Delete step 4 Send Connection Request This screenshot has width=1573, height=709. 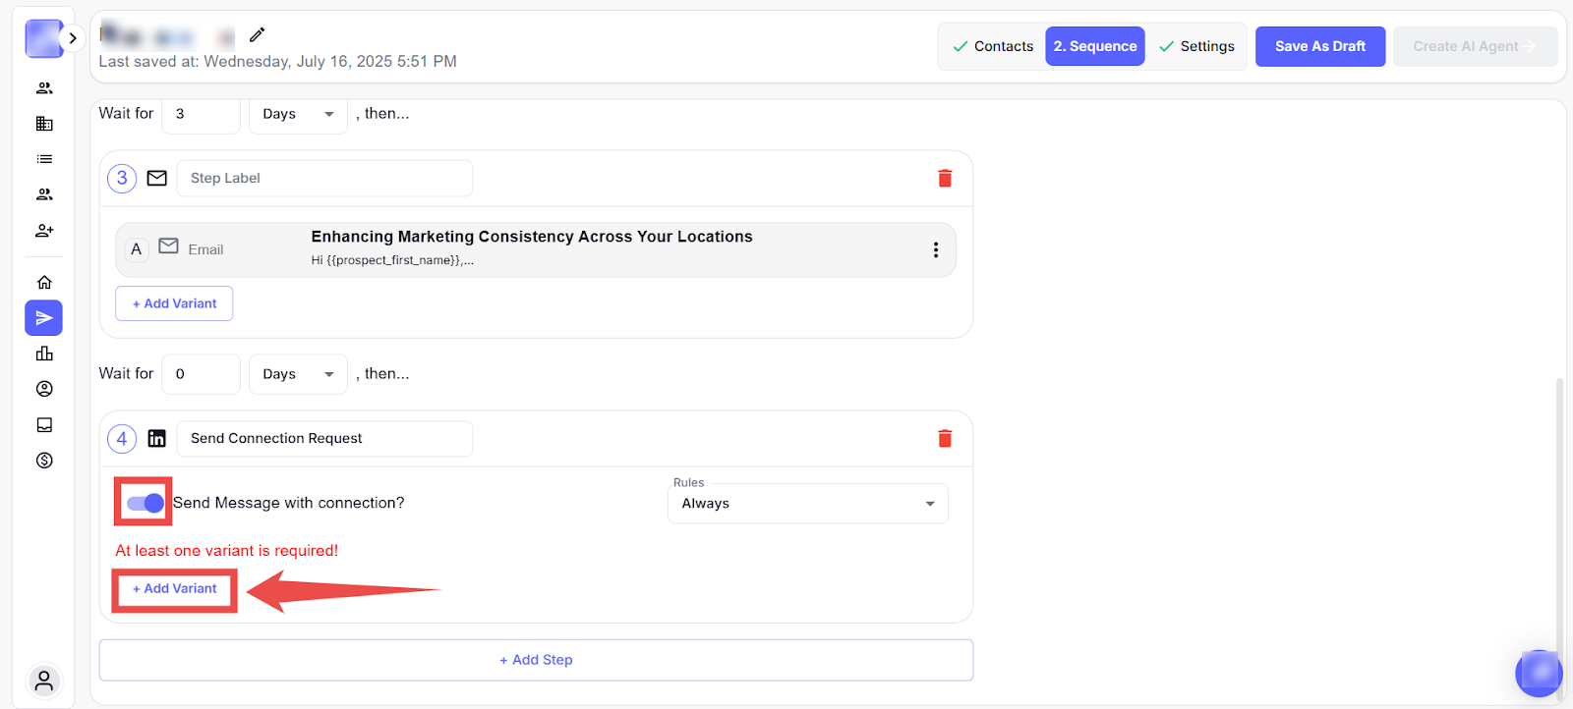point(944,438)
